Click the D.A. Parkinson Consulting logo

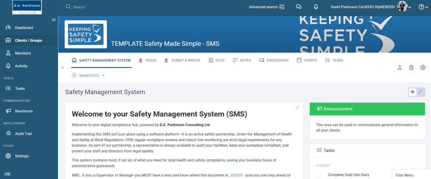pyautogui.click(x=27, y=7)
